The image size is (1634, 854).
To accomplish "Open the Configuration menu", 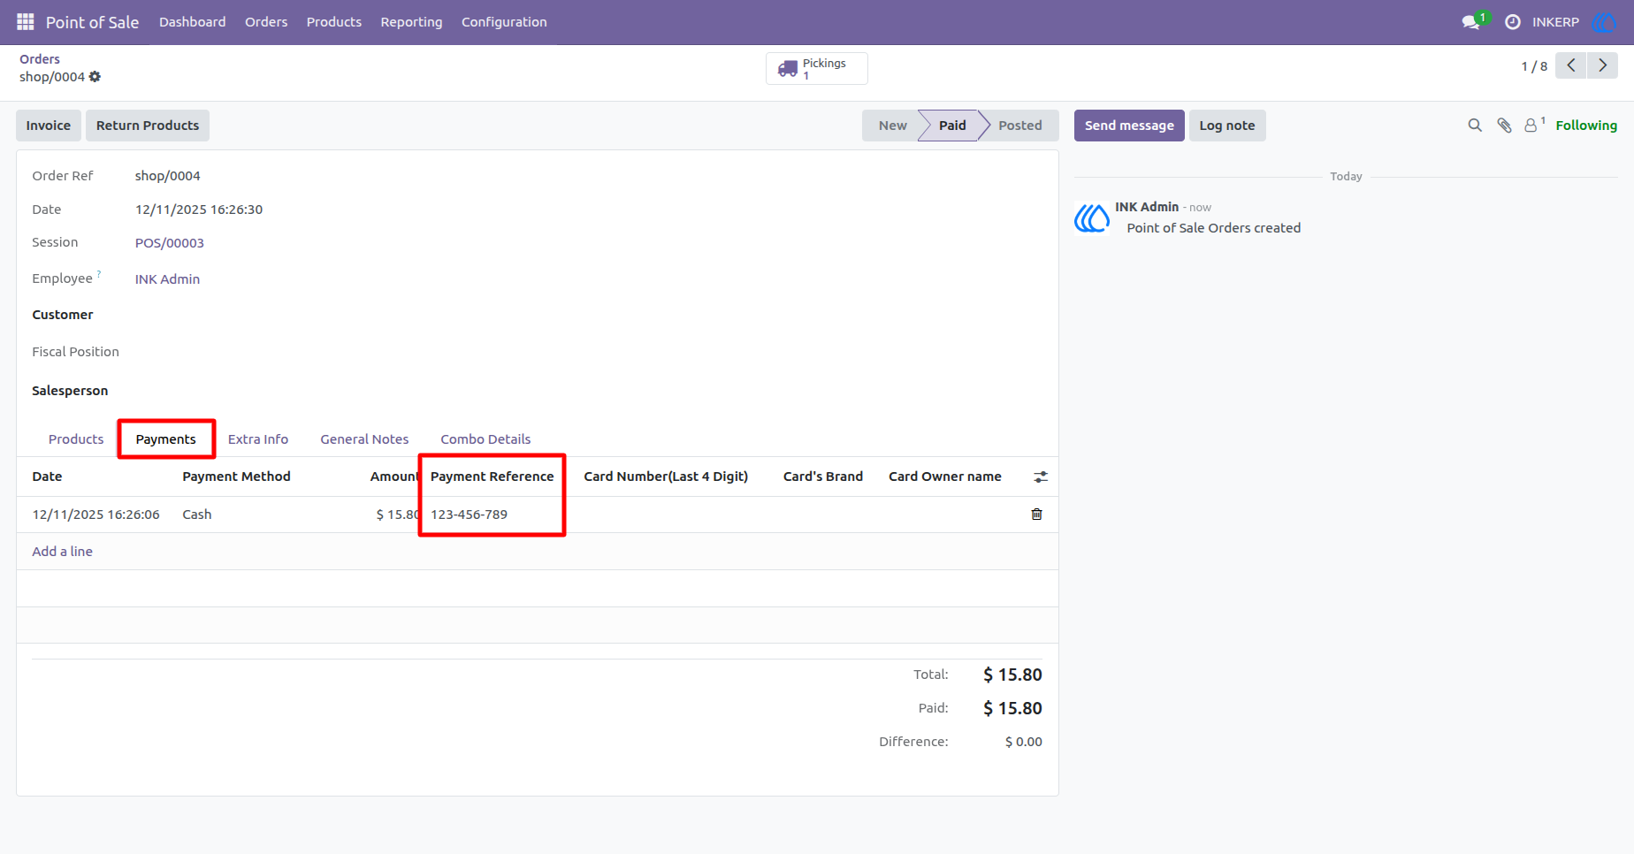I will [x=504, y=22].
